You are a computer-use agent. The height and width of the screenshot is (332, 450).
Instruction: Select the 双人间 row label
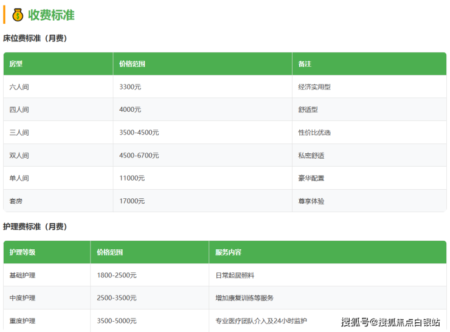pyautogui.click(x=19, y=156)
